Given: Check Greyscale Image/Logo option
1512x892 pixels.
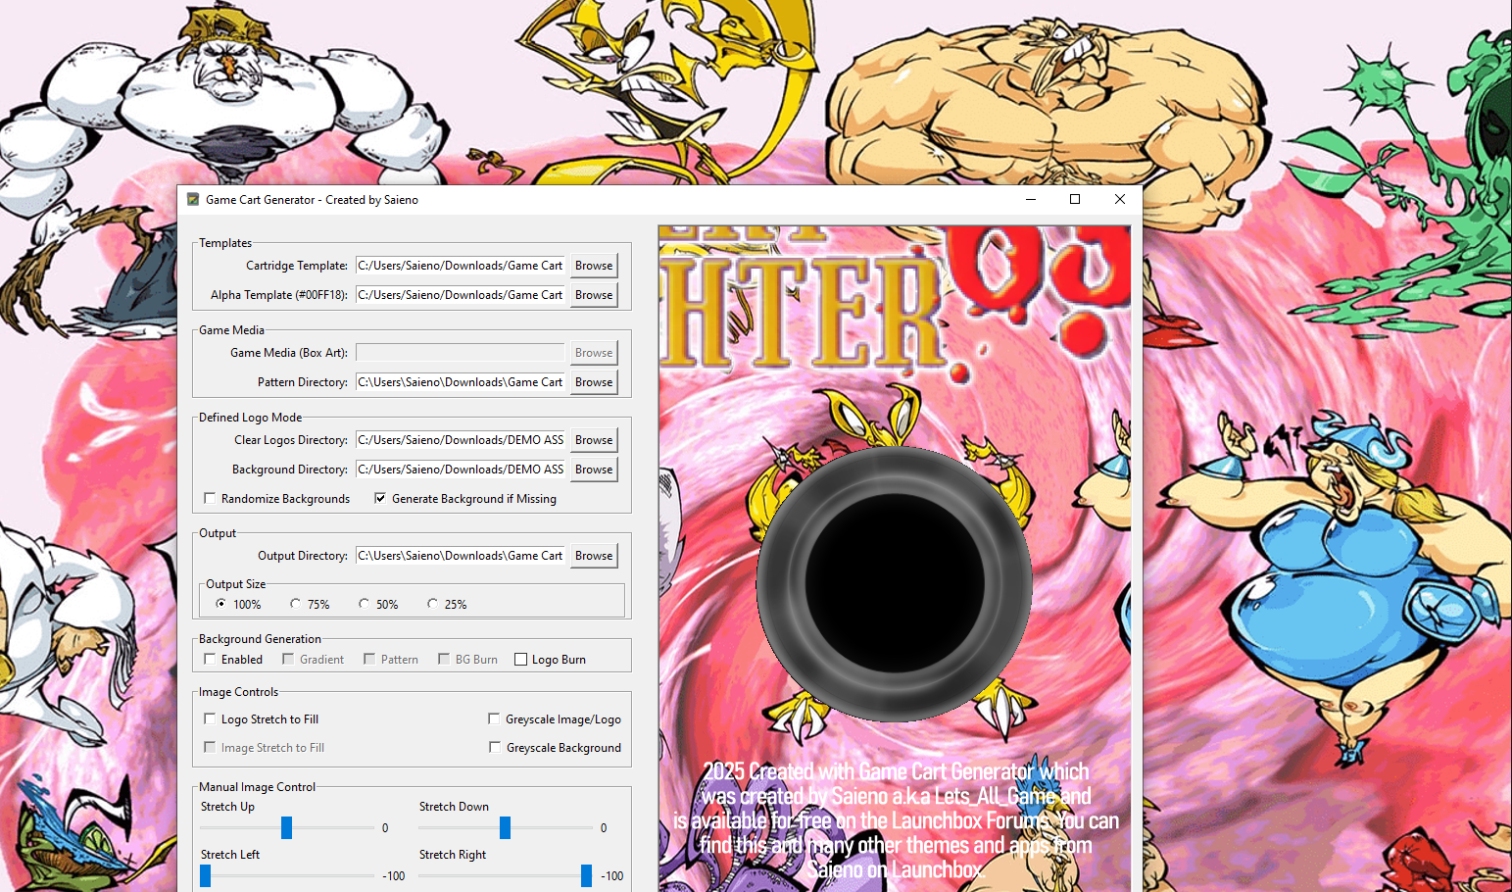Looking at the screenshot, I should coord(494,719).
